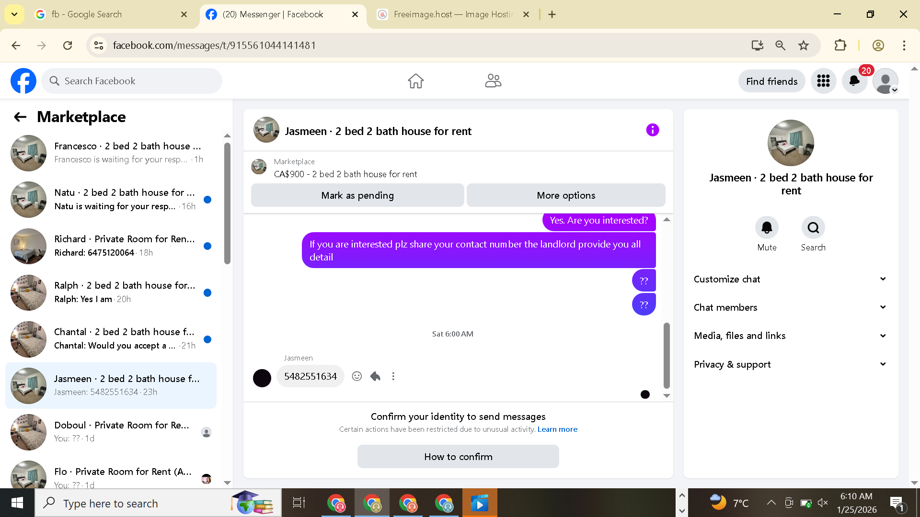Screen dimensions: 920x517
Task: Open a new browser tab with plus
Action: [552, 14]
